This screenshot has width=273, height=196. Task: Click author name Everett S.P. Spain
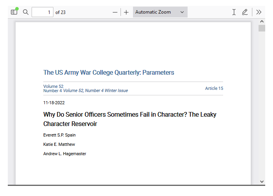click(59, 135)
